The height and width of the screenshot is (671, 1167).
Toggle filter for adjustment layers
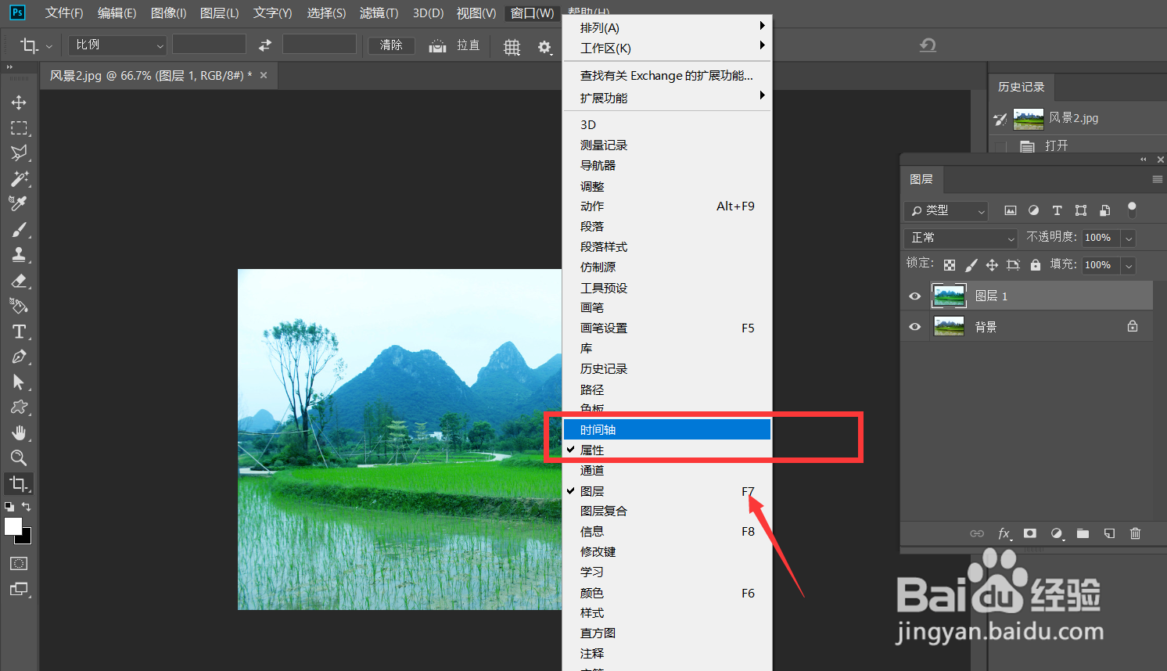[1033, 210]
